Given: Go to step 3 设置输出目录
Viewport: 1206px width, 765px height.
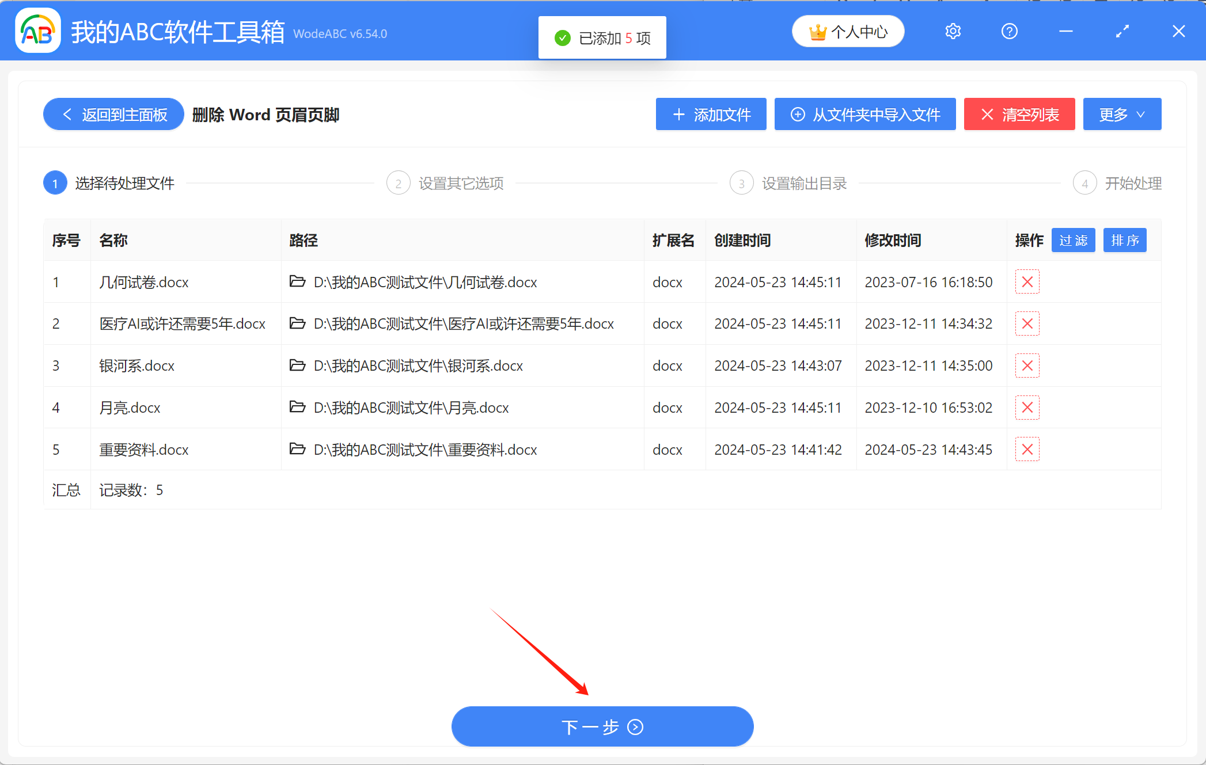Looking at the screenshot, I should coord(789,184).
